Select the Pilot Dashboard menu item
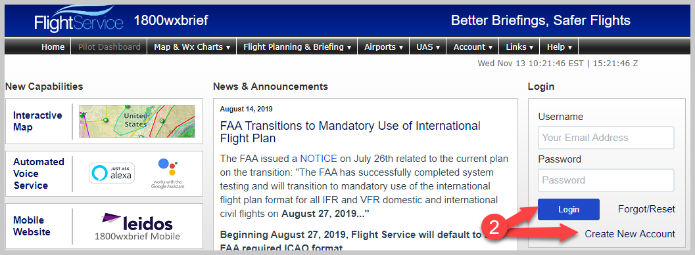The height and width of the screenshot is (255, 695). pyautogui.click(x=109, y=47)
